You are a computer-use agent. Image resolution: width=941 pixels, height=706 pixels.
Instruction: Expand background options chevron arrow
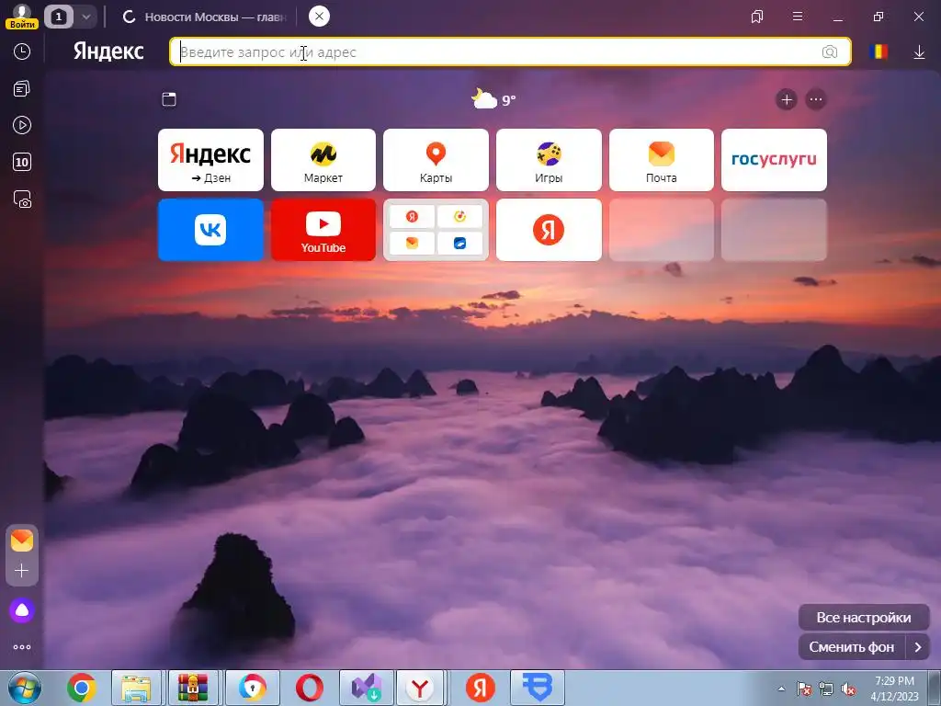[918, 647]
